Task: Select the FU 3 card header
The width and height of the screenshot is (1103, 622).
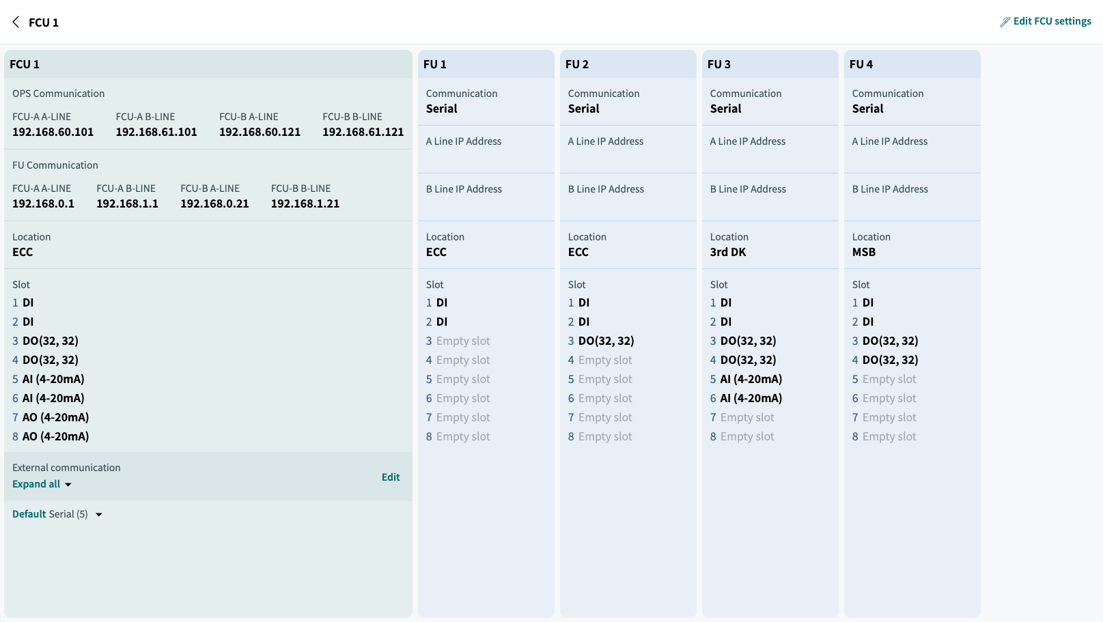Action: (770, 64)
